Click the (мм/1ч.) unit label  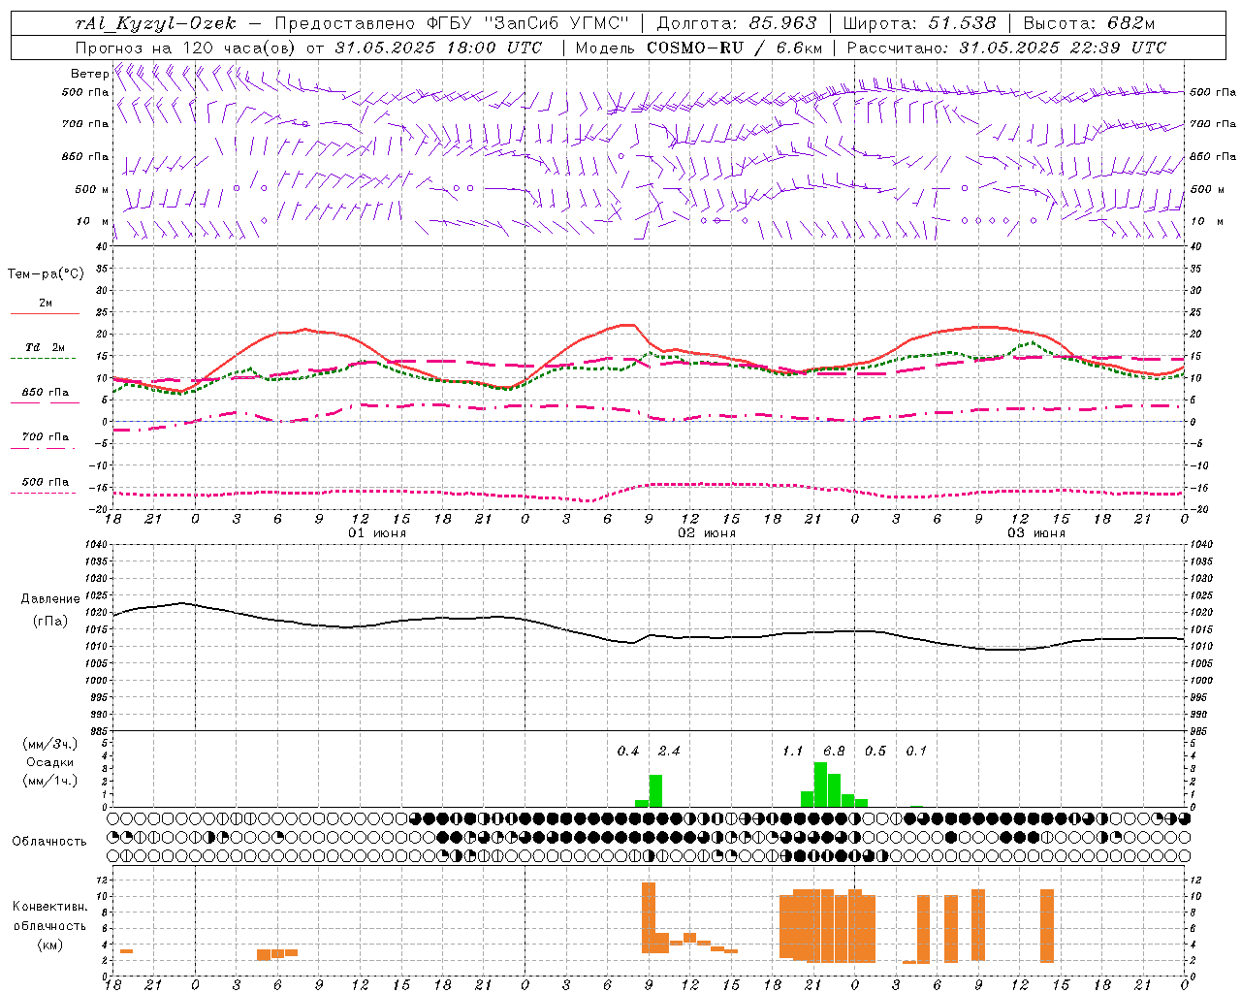coord(50,781)
